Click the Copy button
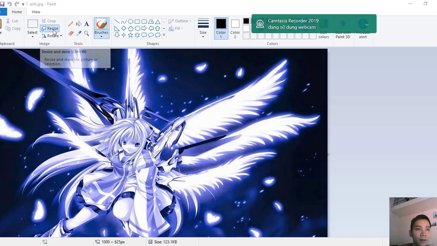This screenshot has width=437, height=246. 13,28
